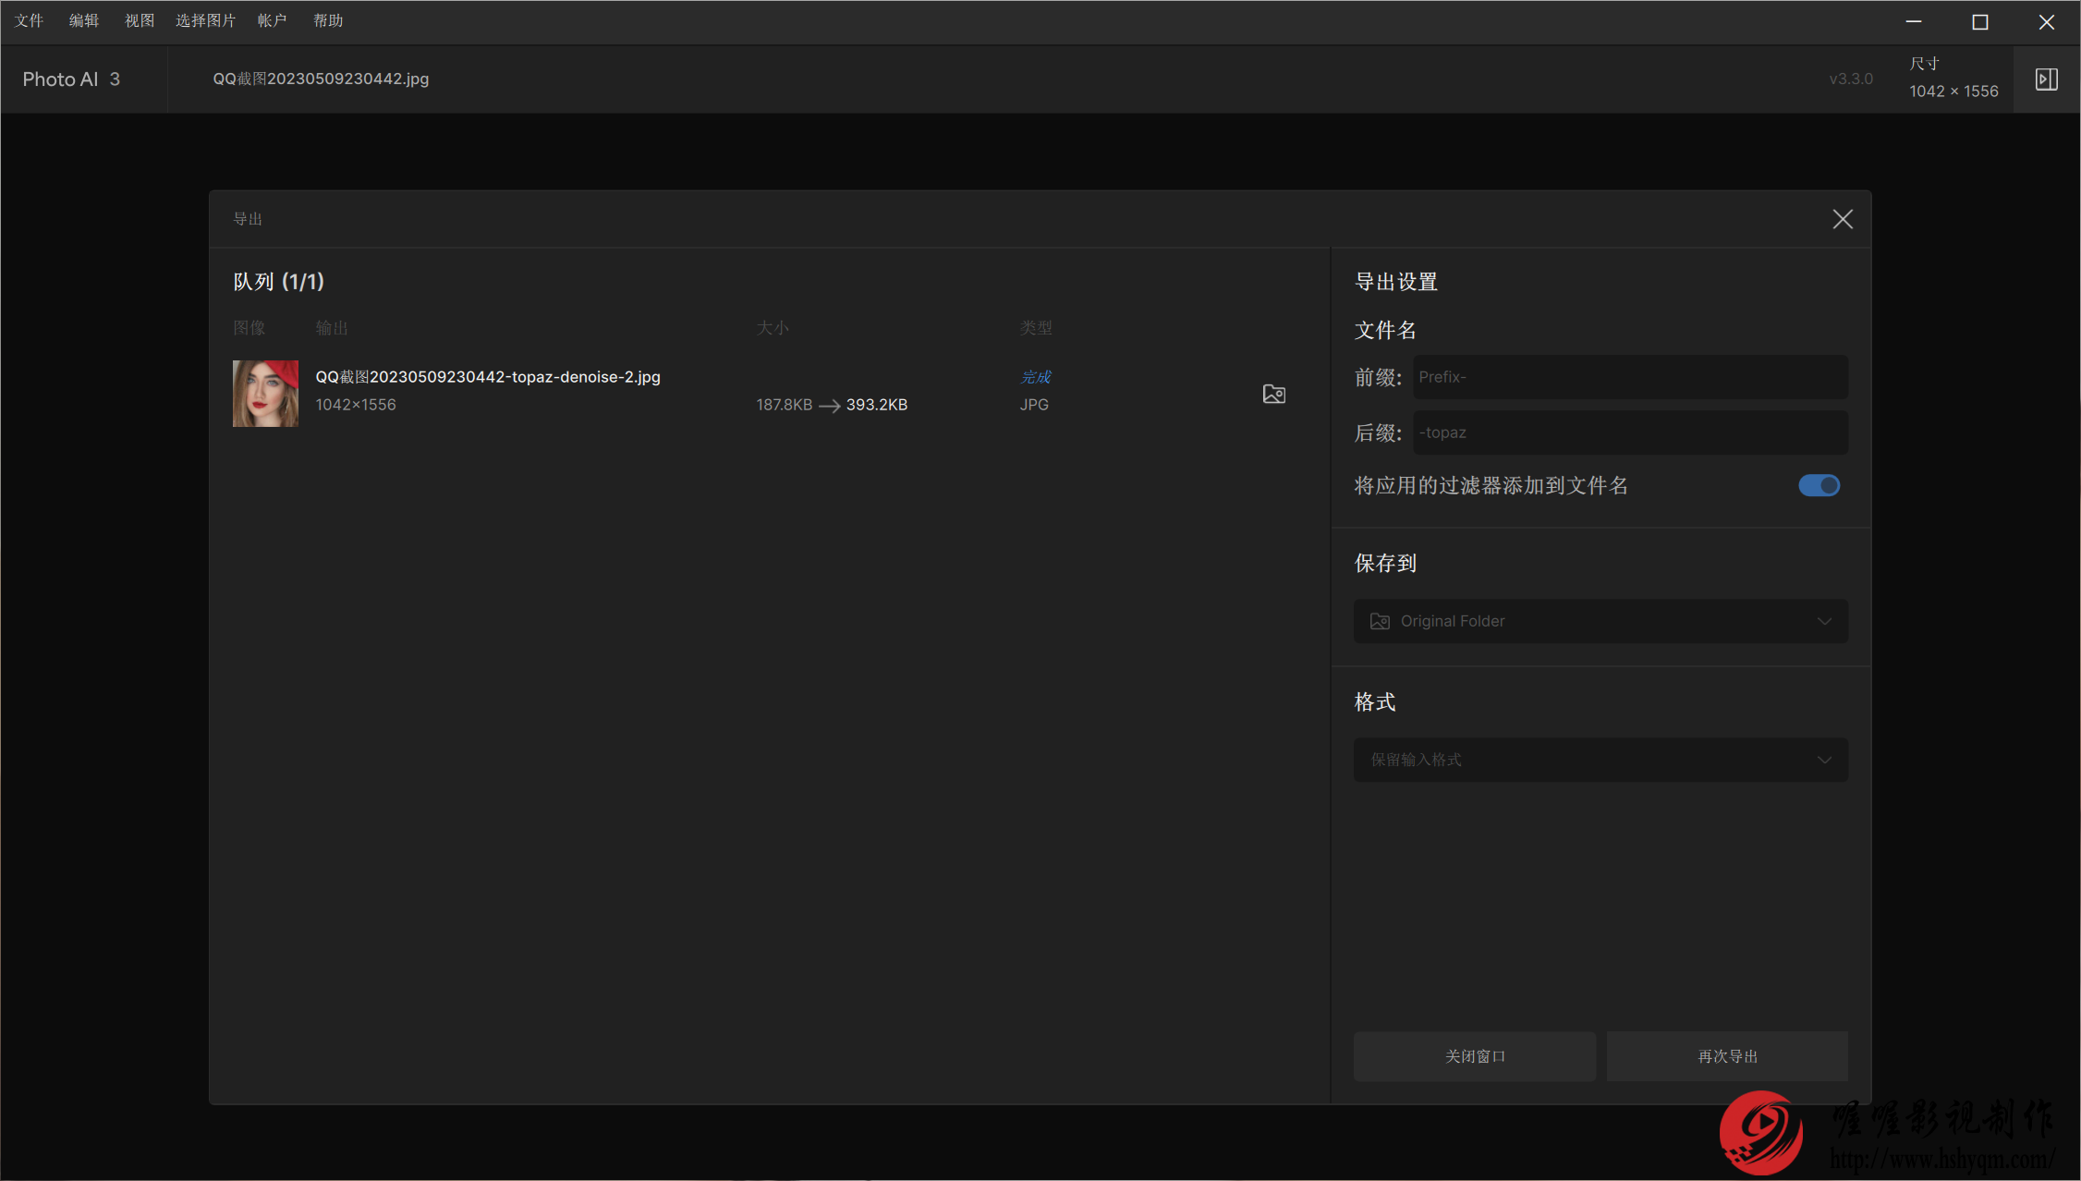Minimize the Photo AI window

(1914, 21)
